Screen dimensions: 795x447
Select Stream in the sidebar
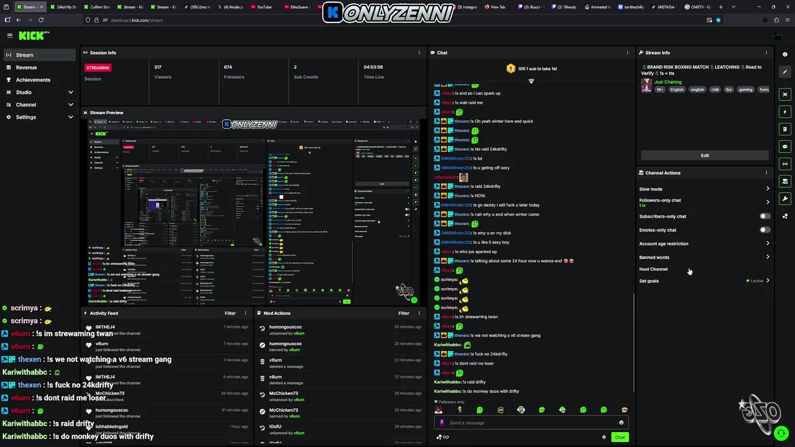click(x=39, y=55)
